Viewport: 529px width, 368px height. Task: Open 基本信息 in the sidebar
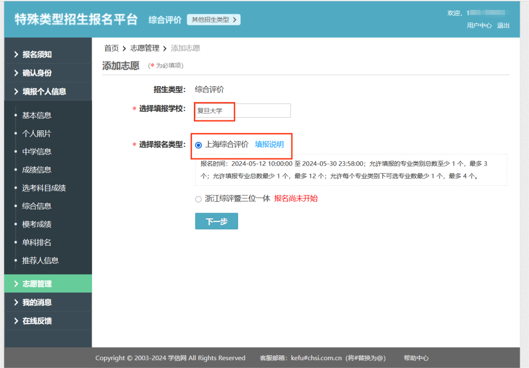pyautogui.click(x=37, y=116)
